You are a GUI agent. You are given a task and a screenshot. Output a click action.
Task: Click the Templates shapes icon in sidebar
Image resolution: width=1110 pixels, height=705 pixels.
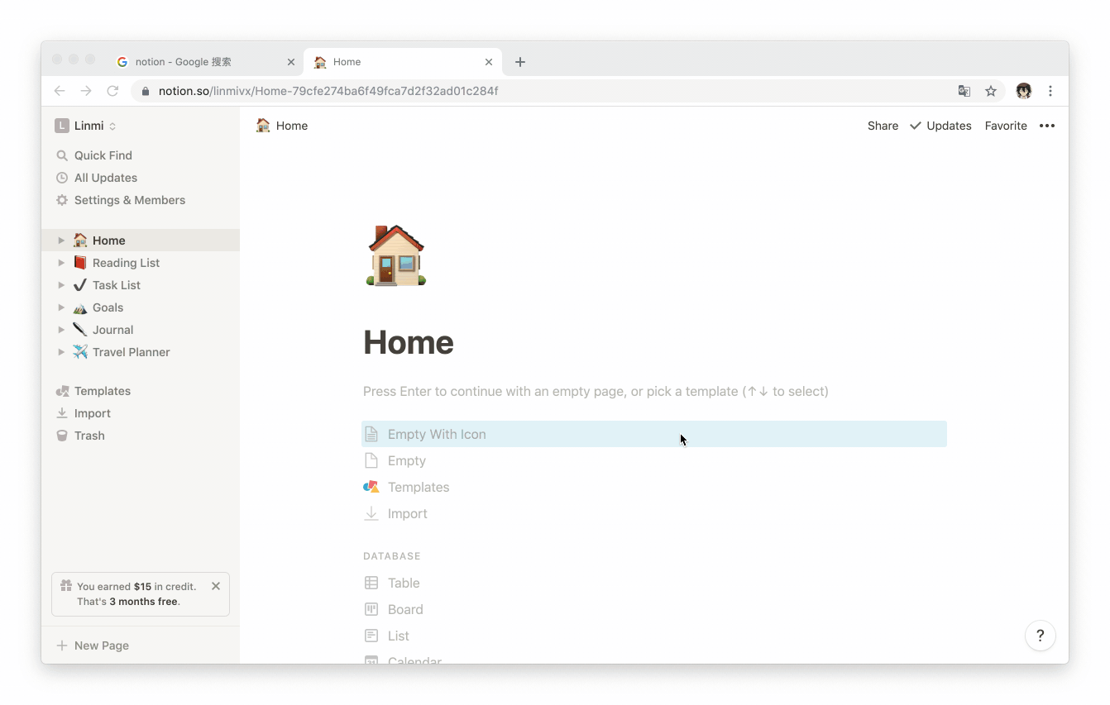[x=62, y=391]
